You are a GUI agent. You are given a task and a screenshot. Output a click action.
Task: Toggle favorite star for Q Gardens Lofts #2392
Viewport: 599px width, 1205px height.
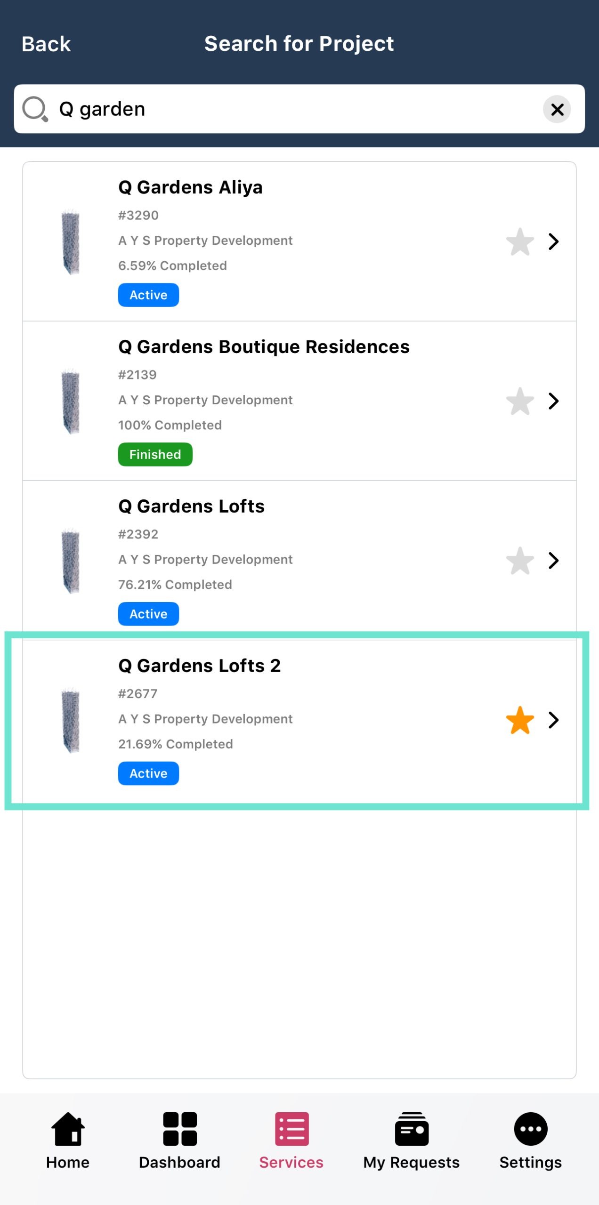coord(520,561)
